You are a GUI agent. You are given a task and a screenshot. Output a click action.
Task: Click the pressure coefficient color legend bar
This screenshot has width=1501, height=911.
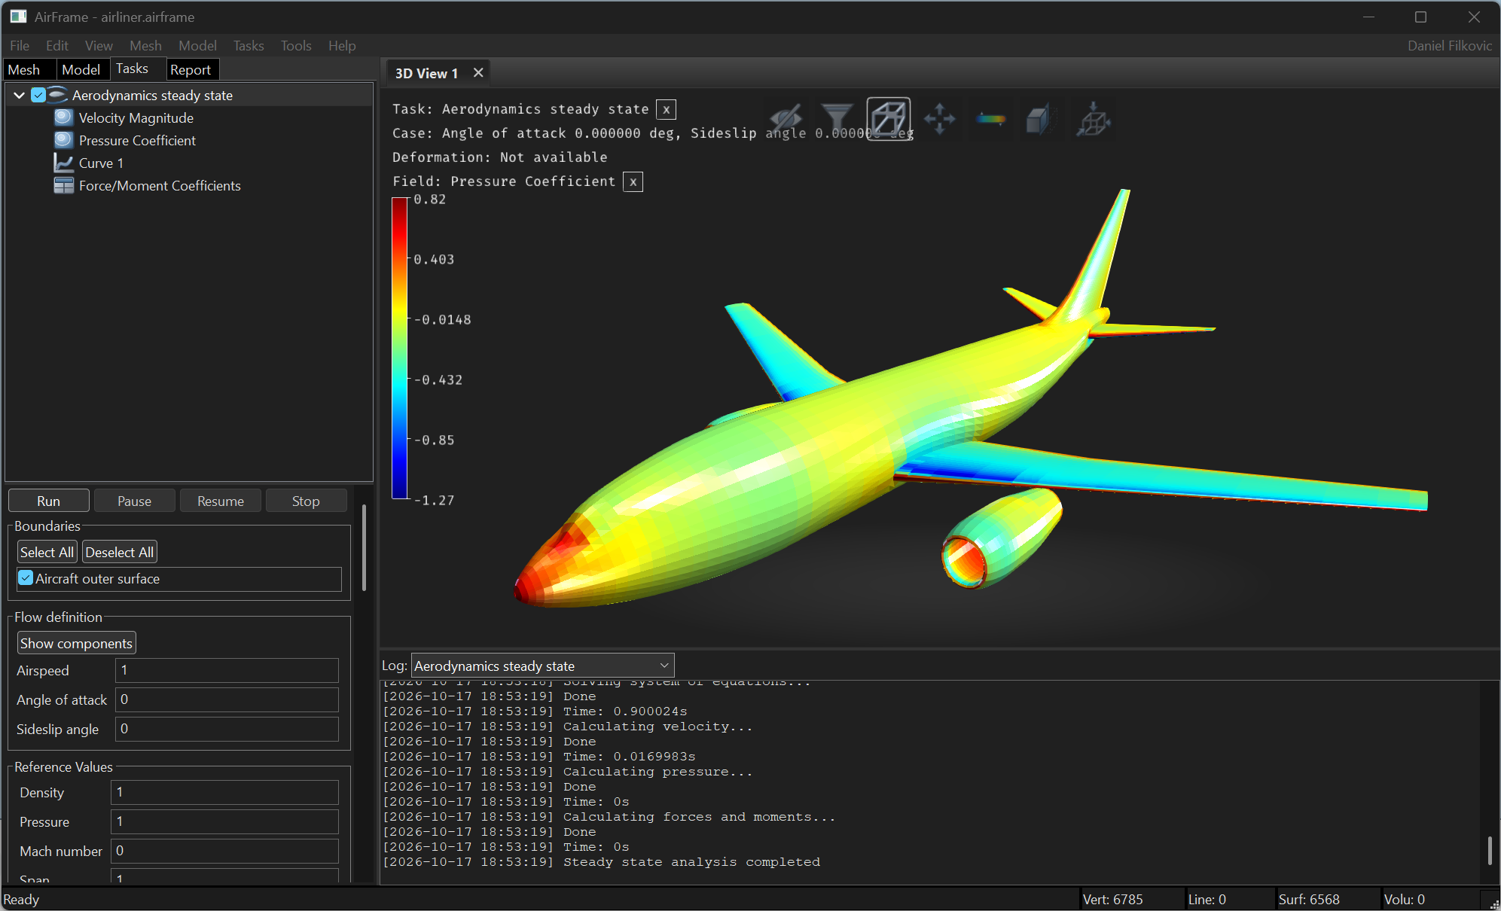(x=399, y=349)
